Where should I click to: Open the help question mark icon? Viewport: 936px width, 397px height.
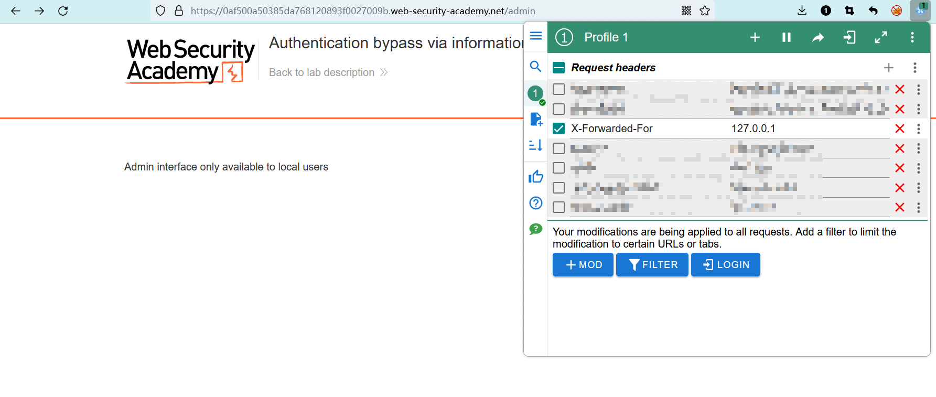[x=535, y=203]
